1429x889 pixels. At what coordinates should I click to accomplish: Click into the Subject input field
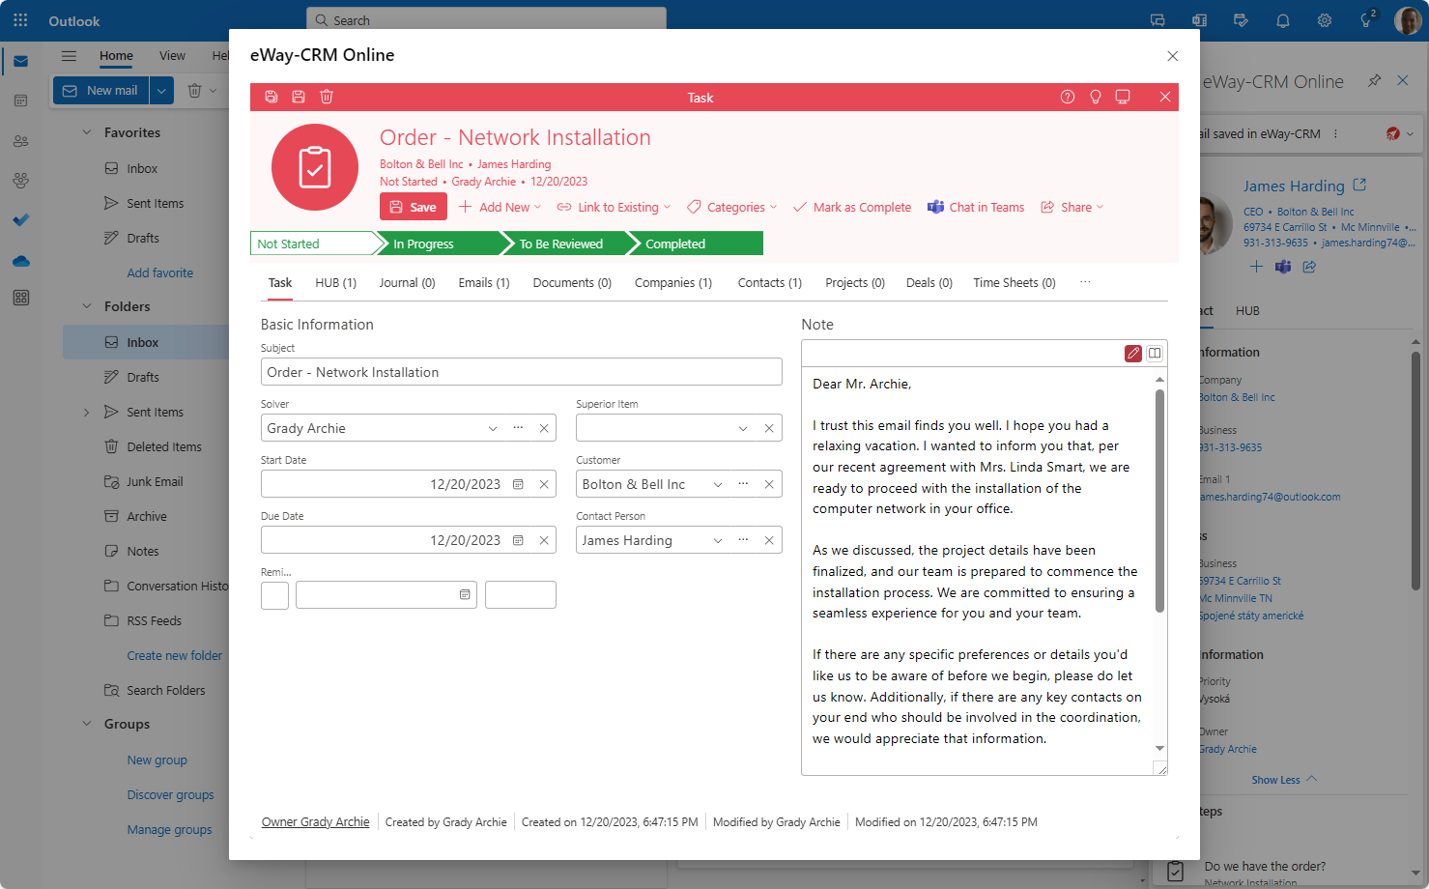521,372
